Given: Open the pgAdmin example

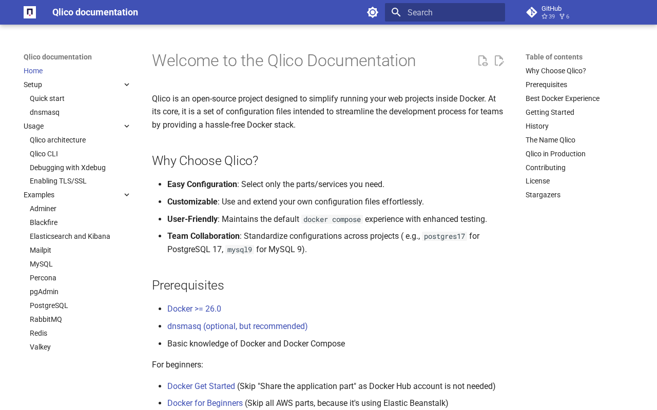Looking at the screenshot, I should click(x=44, y=292).
